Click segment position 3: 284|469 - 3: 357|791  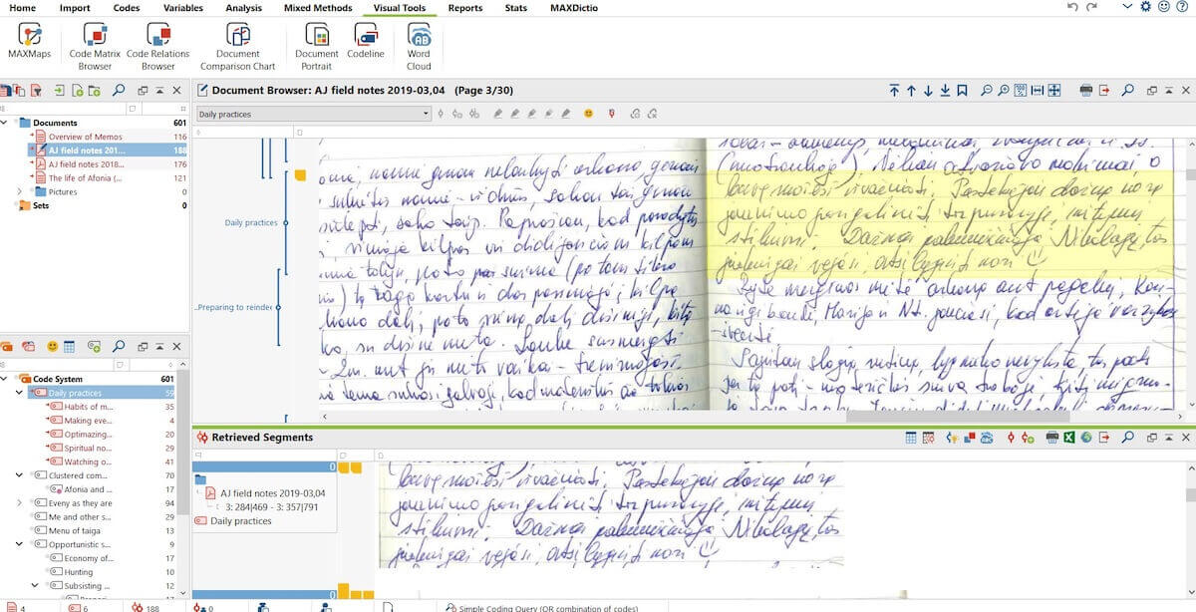coord(271,506)
